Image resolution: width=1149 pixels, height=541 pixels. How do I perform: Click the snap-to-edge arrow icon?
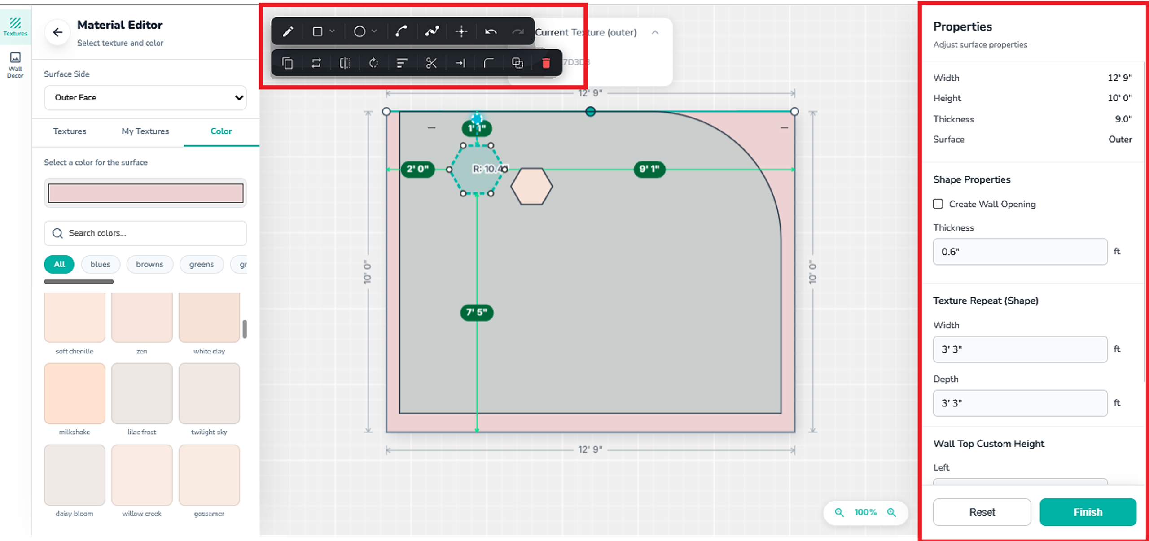(x=460, y=63)
